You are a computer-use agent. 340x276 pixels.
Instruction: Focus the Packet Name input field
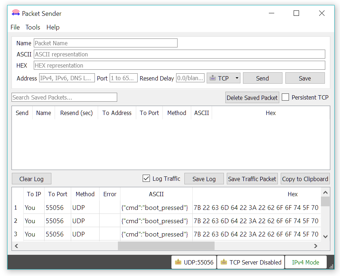(x=106, y=43)
